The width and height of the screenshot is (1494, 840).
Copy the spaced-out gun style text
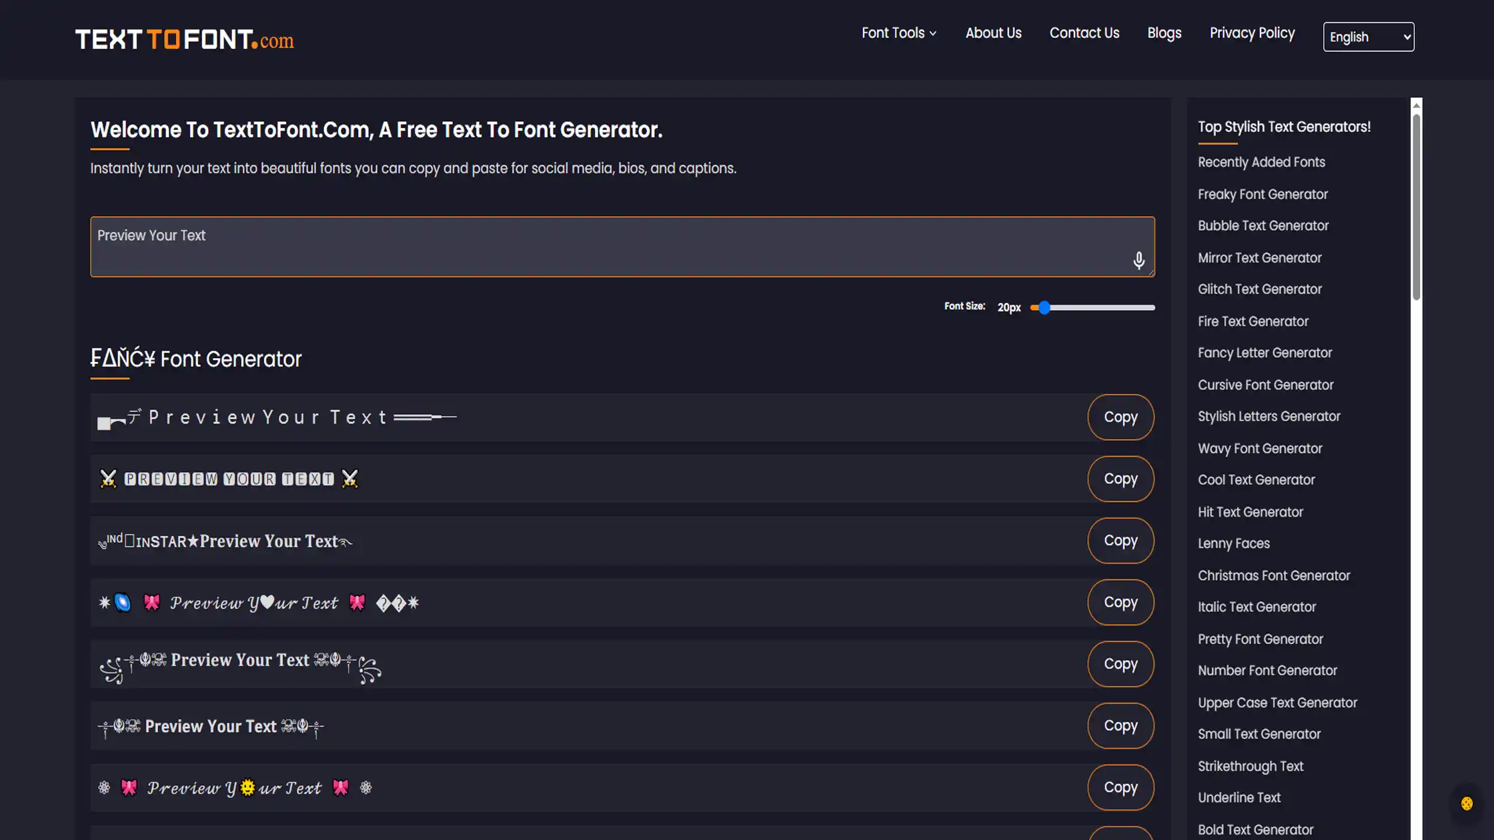pos(1120,417)
